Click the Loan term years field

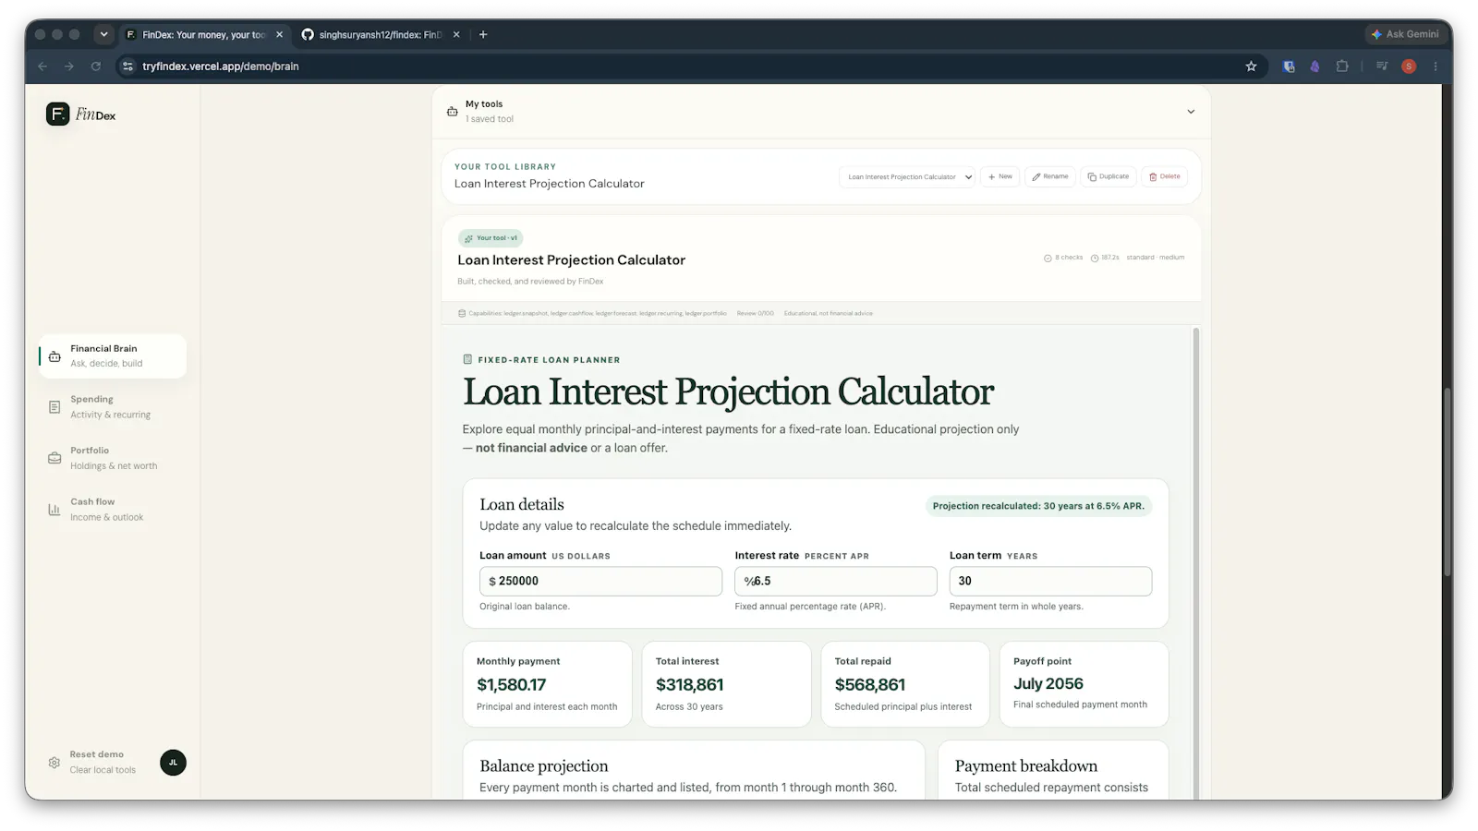1050,581
